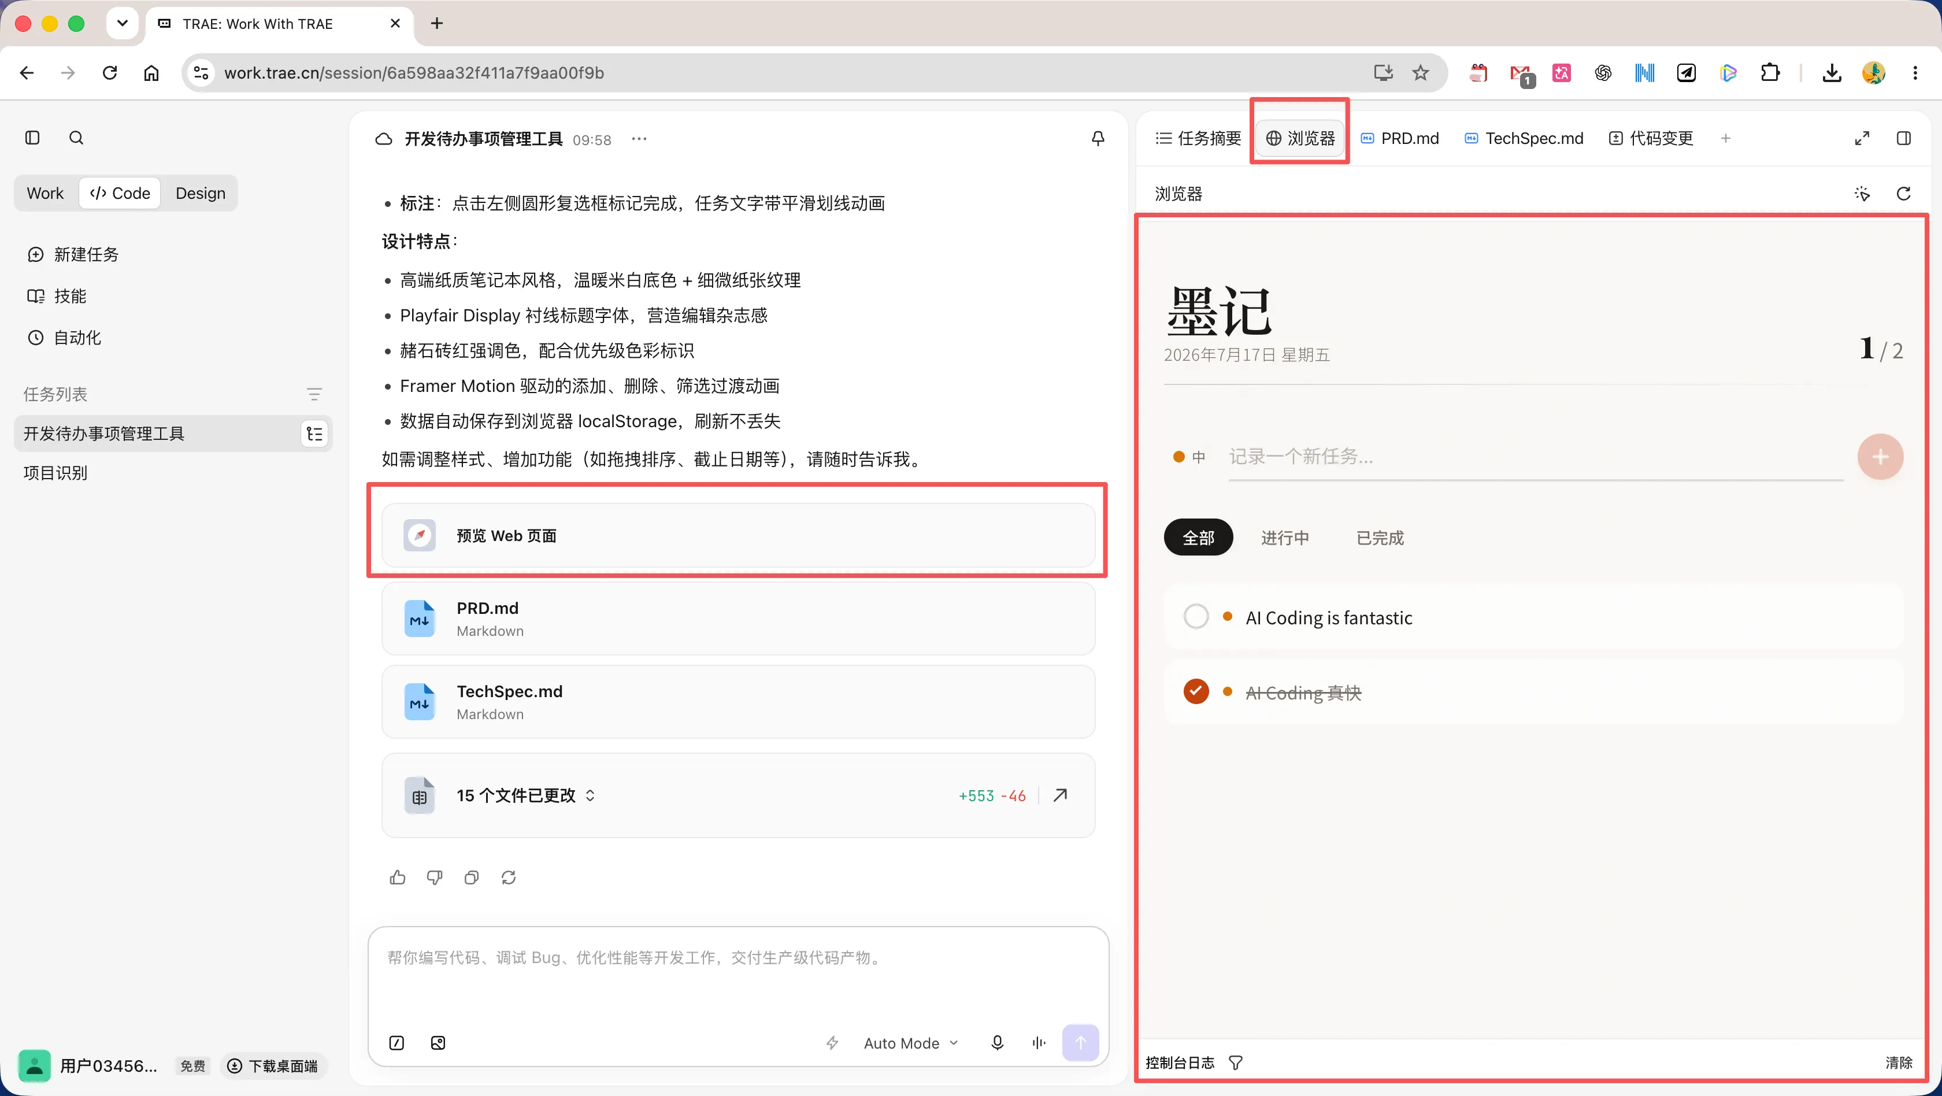Screen dimensions: 1942x1096
Task: Open the Chrome tab search dropdown arrow
Action: click(x=122, y=23)
